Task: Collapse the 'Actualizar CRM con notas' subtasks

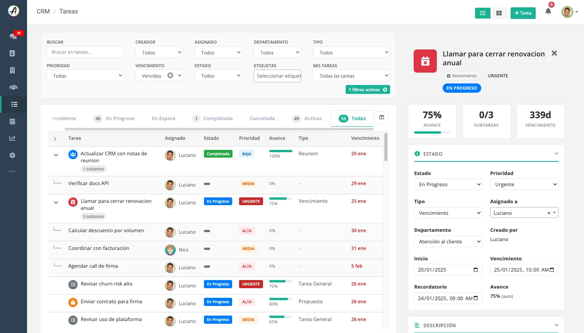Action: coord(56,155)
